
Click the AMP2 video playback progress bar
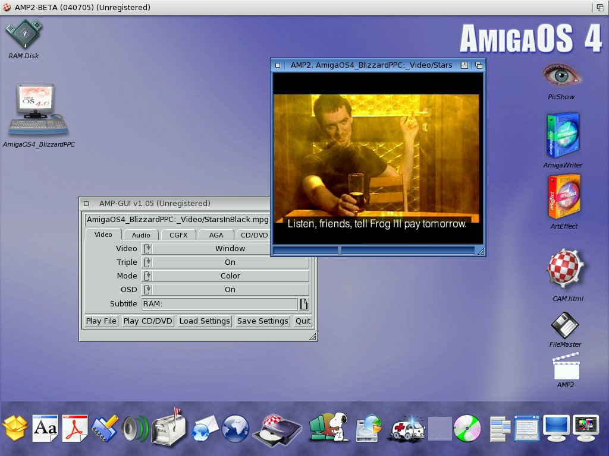(373, 251)
